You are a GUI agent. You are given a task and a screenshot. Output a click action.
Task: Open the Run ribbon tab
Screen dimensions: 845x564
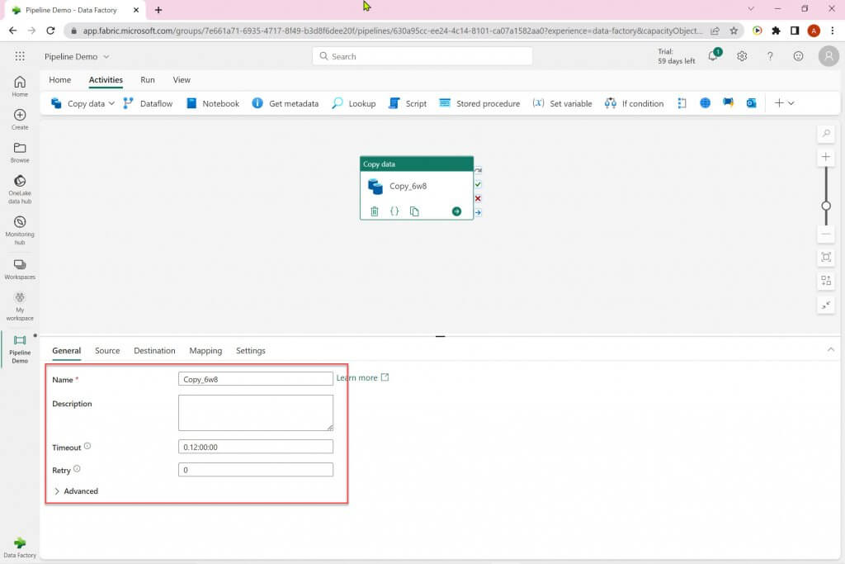coord(147,80)
